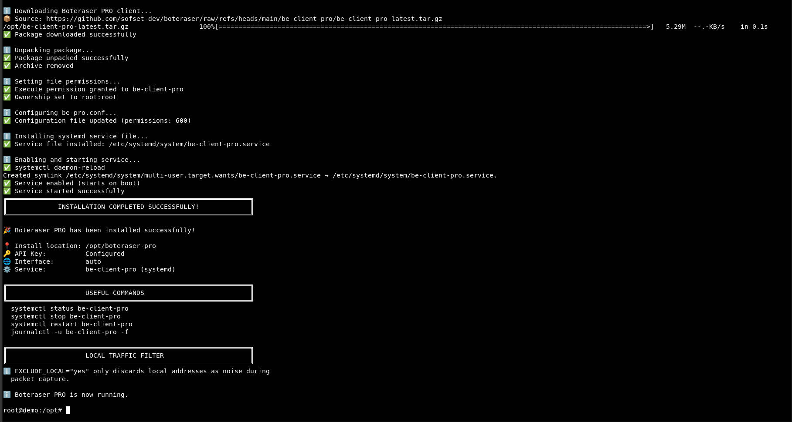Click the "in 0.1s" download time
The width and height of the screenshot is (792, 422).
click(x=754, y=27)
